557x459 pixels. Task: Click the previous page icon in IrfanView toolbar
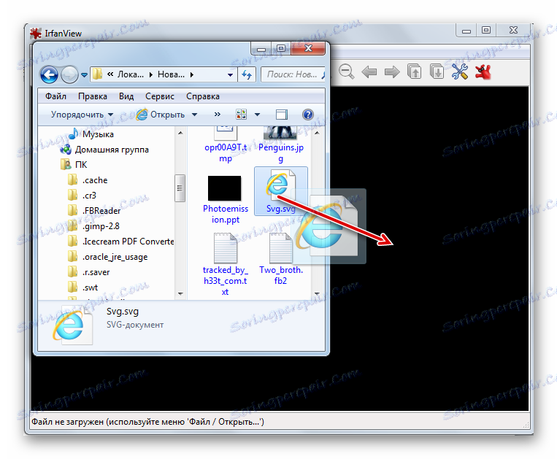(414, 72)
